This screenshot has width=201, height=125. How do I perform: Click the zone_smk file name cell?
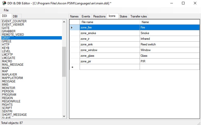110,44
